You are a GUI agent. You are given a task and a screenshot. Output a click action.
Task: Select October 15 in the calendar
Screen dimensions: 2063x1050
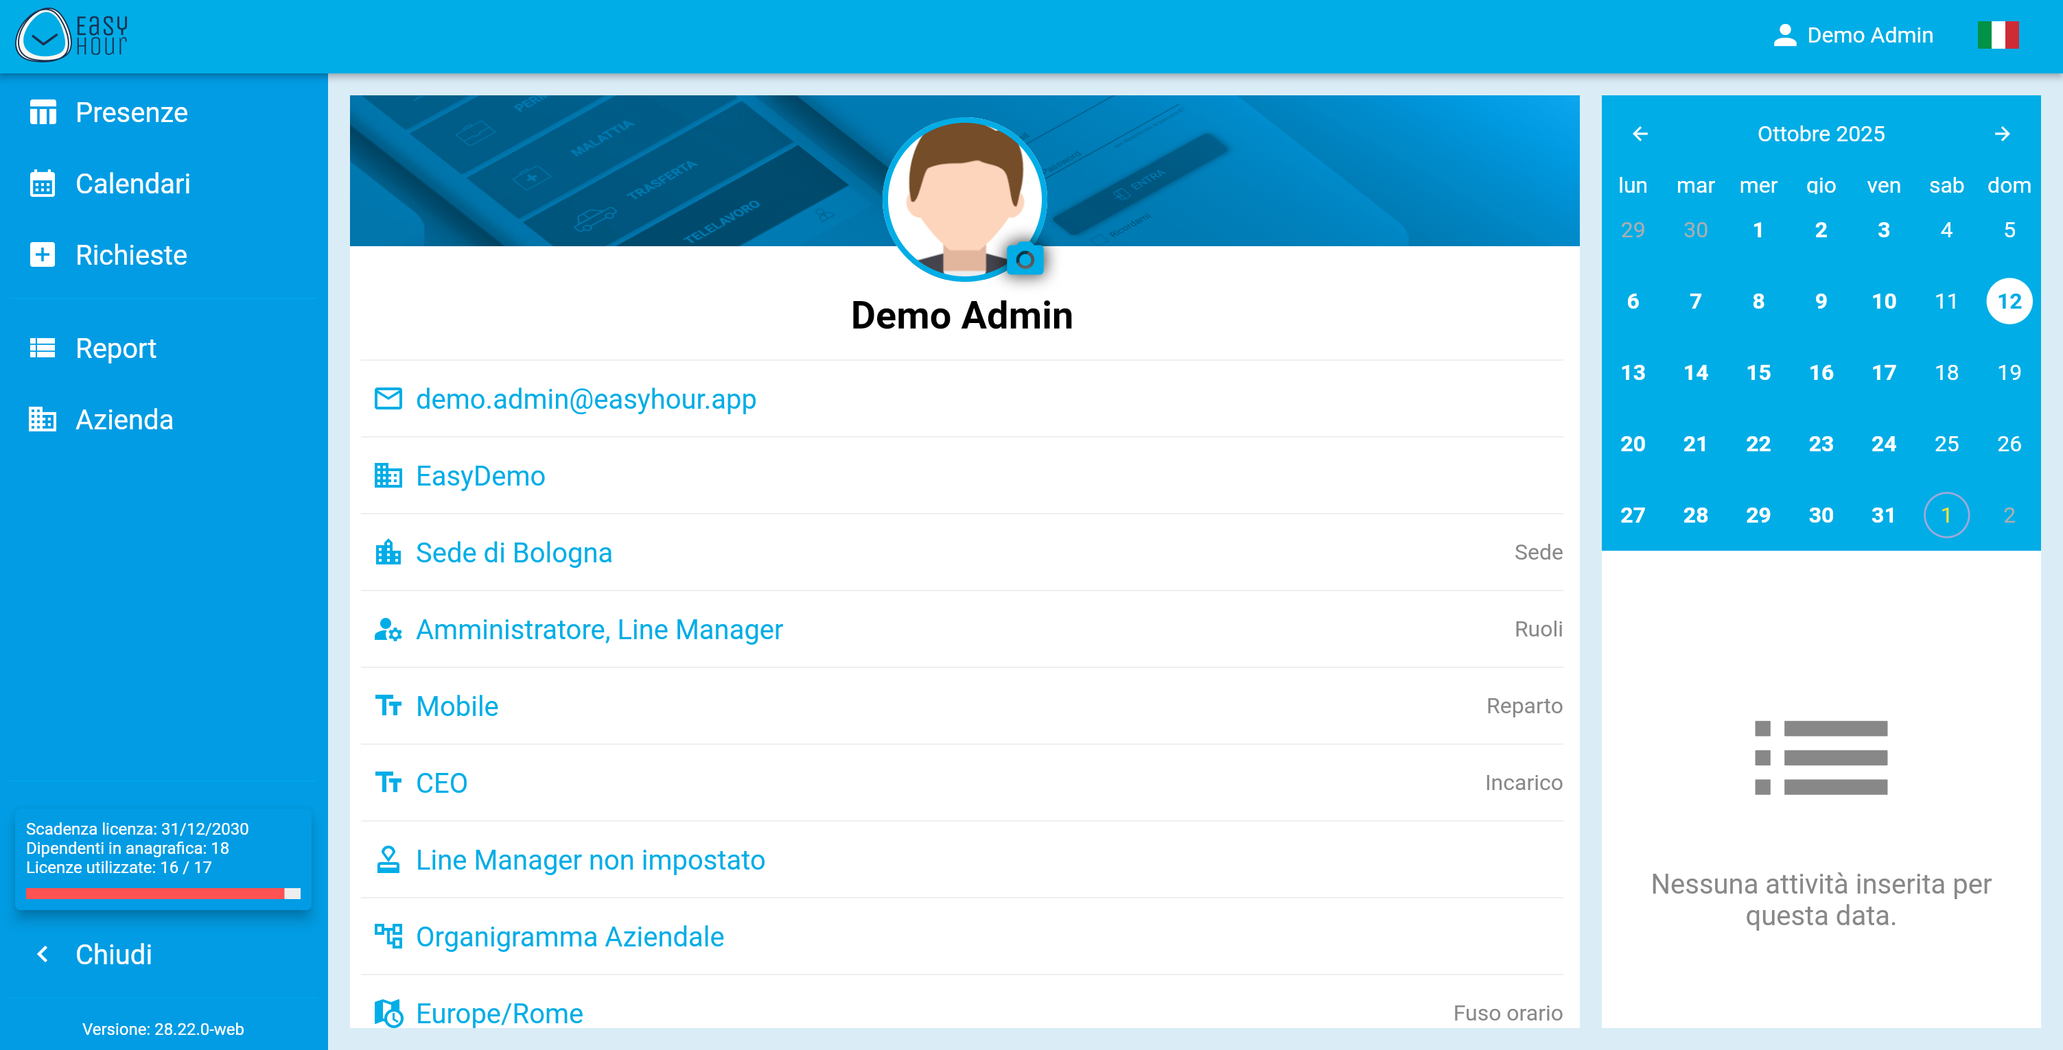point(1758,373)
